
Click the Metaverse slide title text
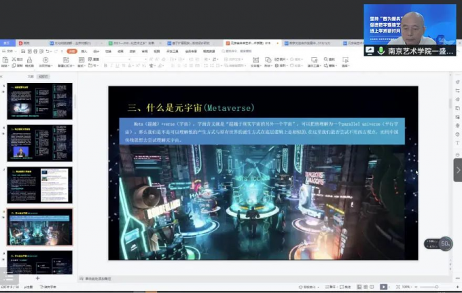tap(191, 107)
